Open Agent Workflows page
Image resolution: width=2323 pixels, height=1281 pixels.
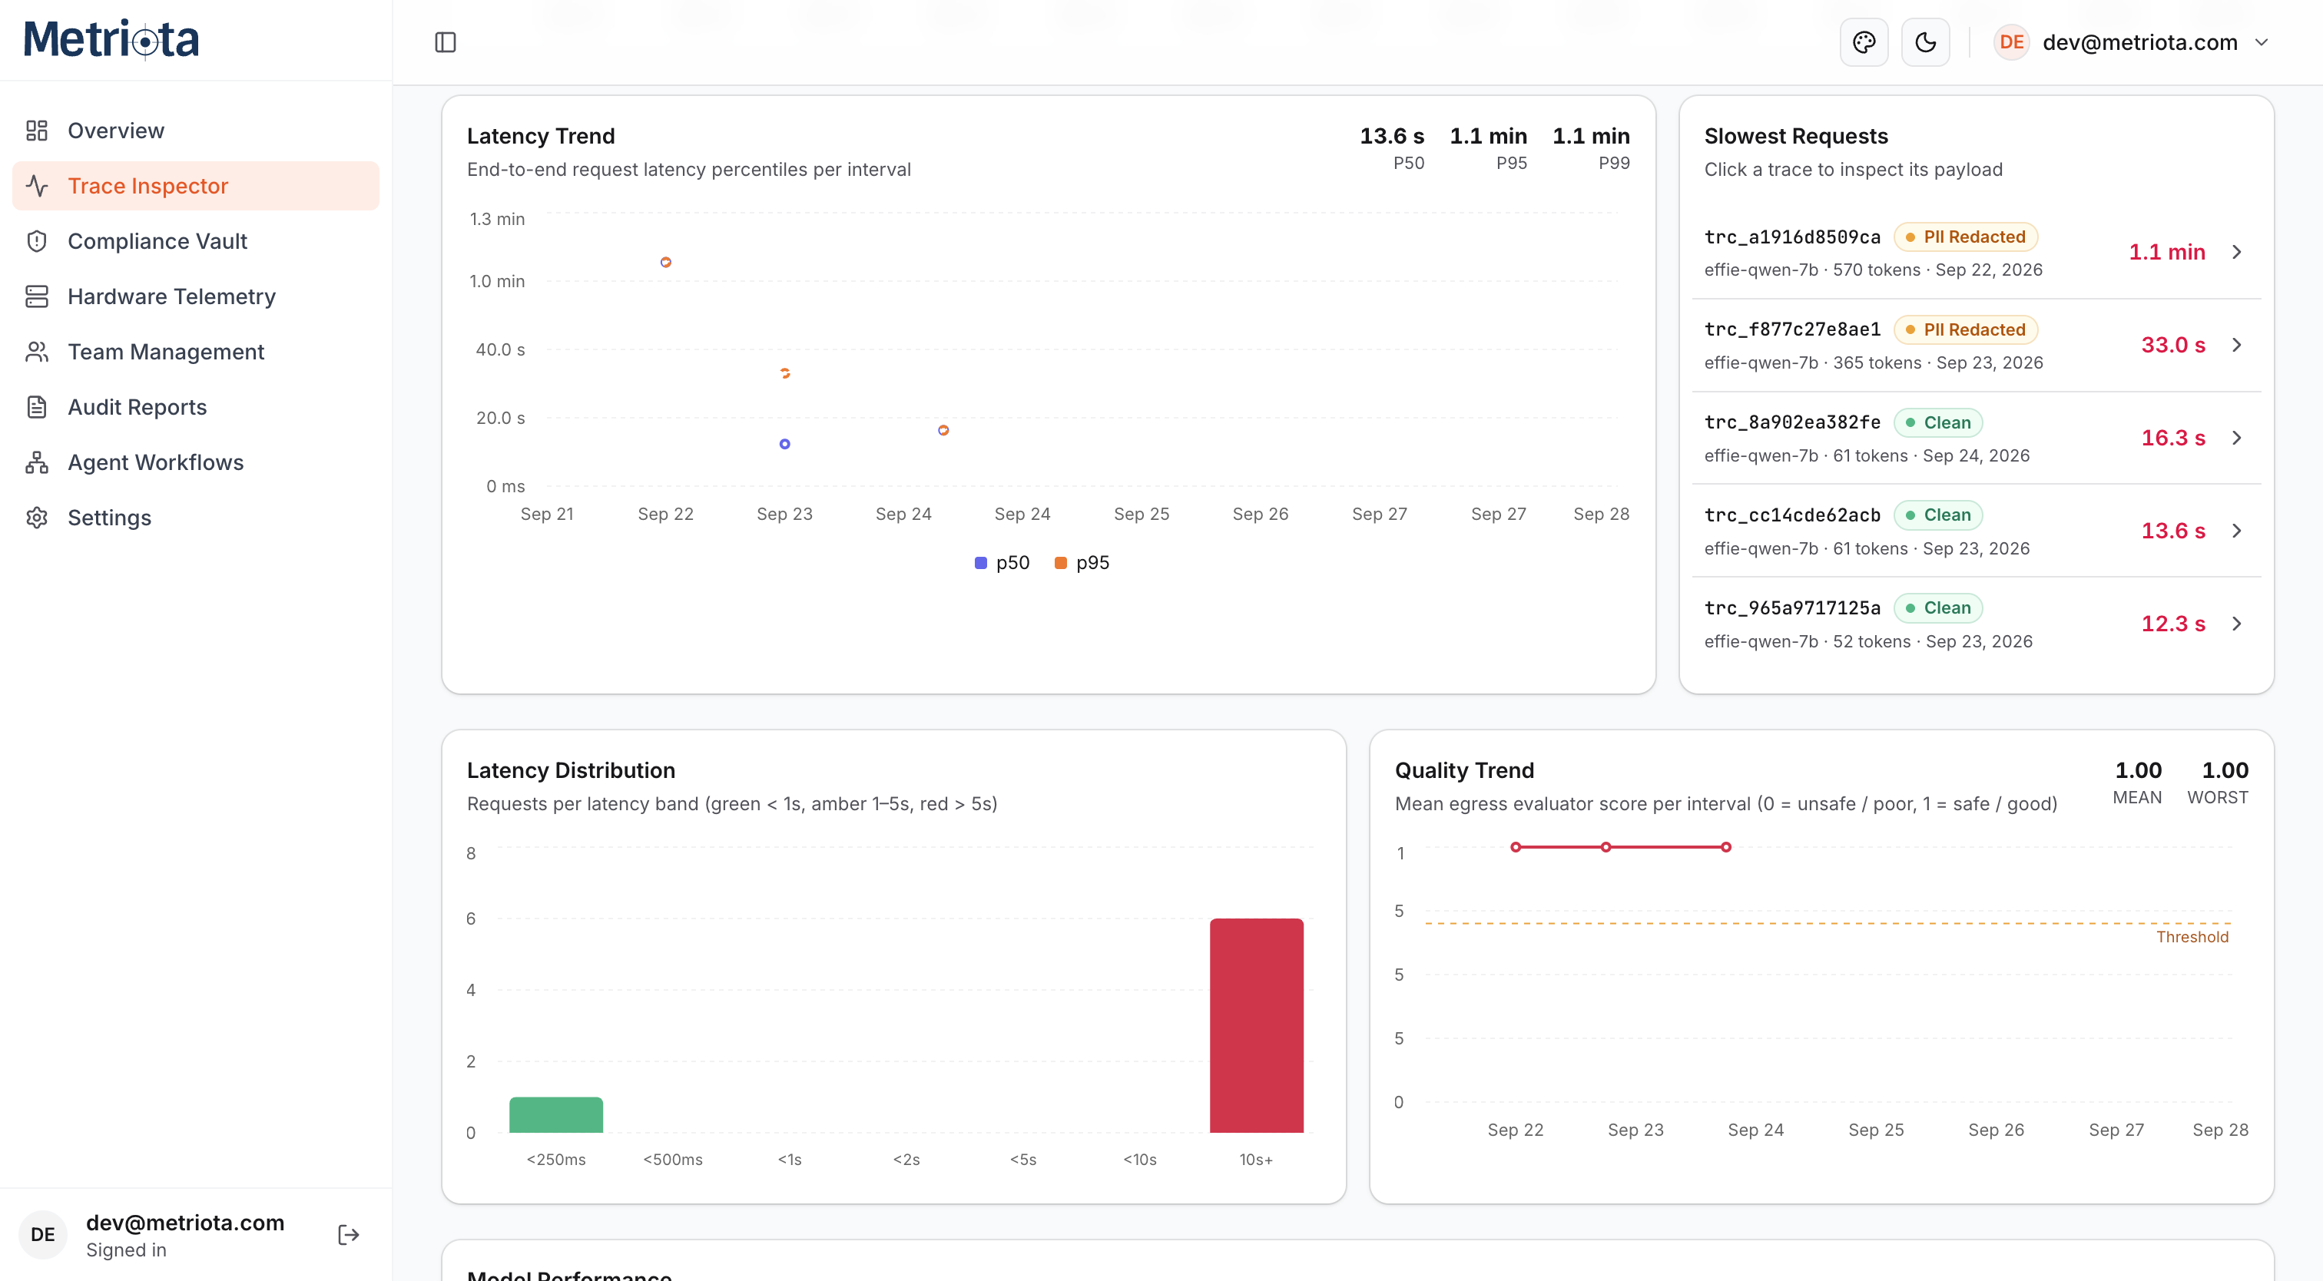point(196,462)
